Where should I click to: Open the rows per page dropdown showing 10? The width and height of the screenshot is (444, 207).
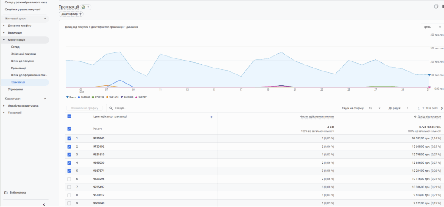pyautogui.click(x=375, y=108)
